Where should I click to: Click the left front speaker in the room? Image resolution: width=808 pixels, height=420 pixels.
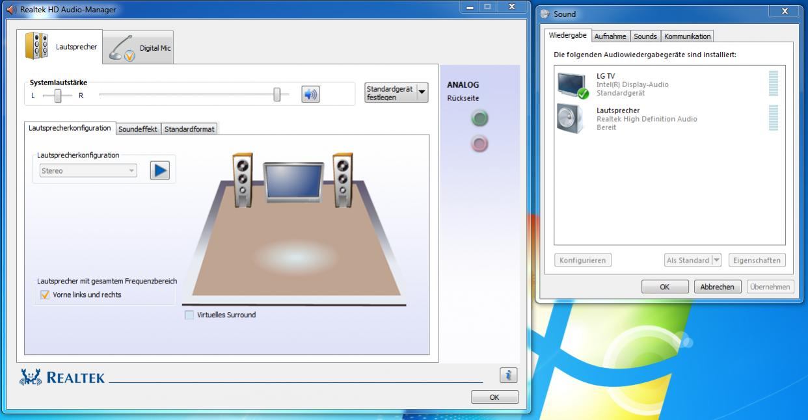click(243, 180)
